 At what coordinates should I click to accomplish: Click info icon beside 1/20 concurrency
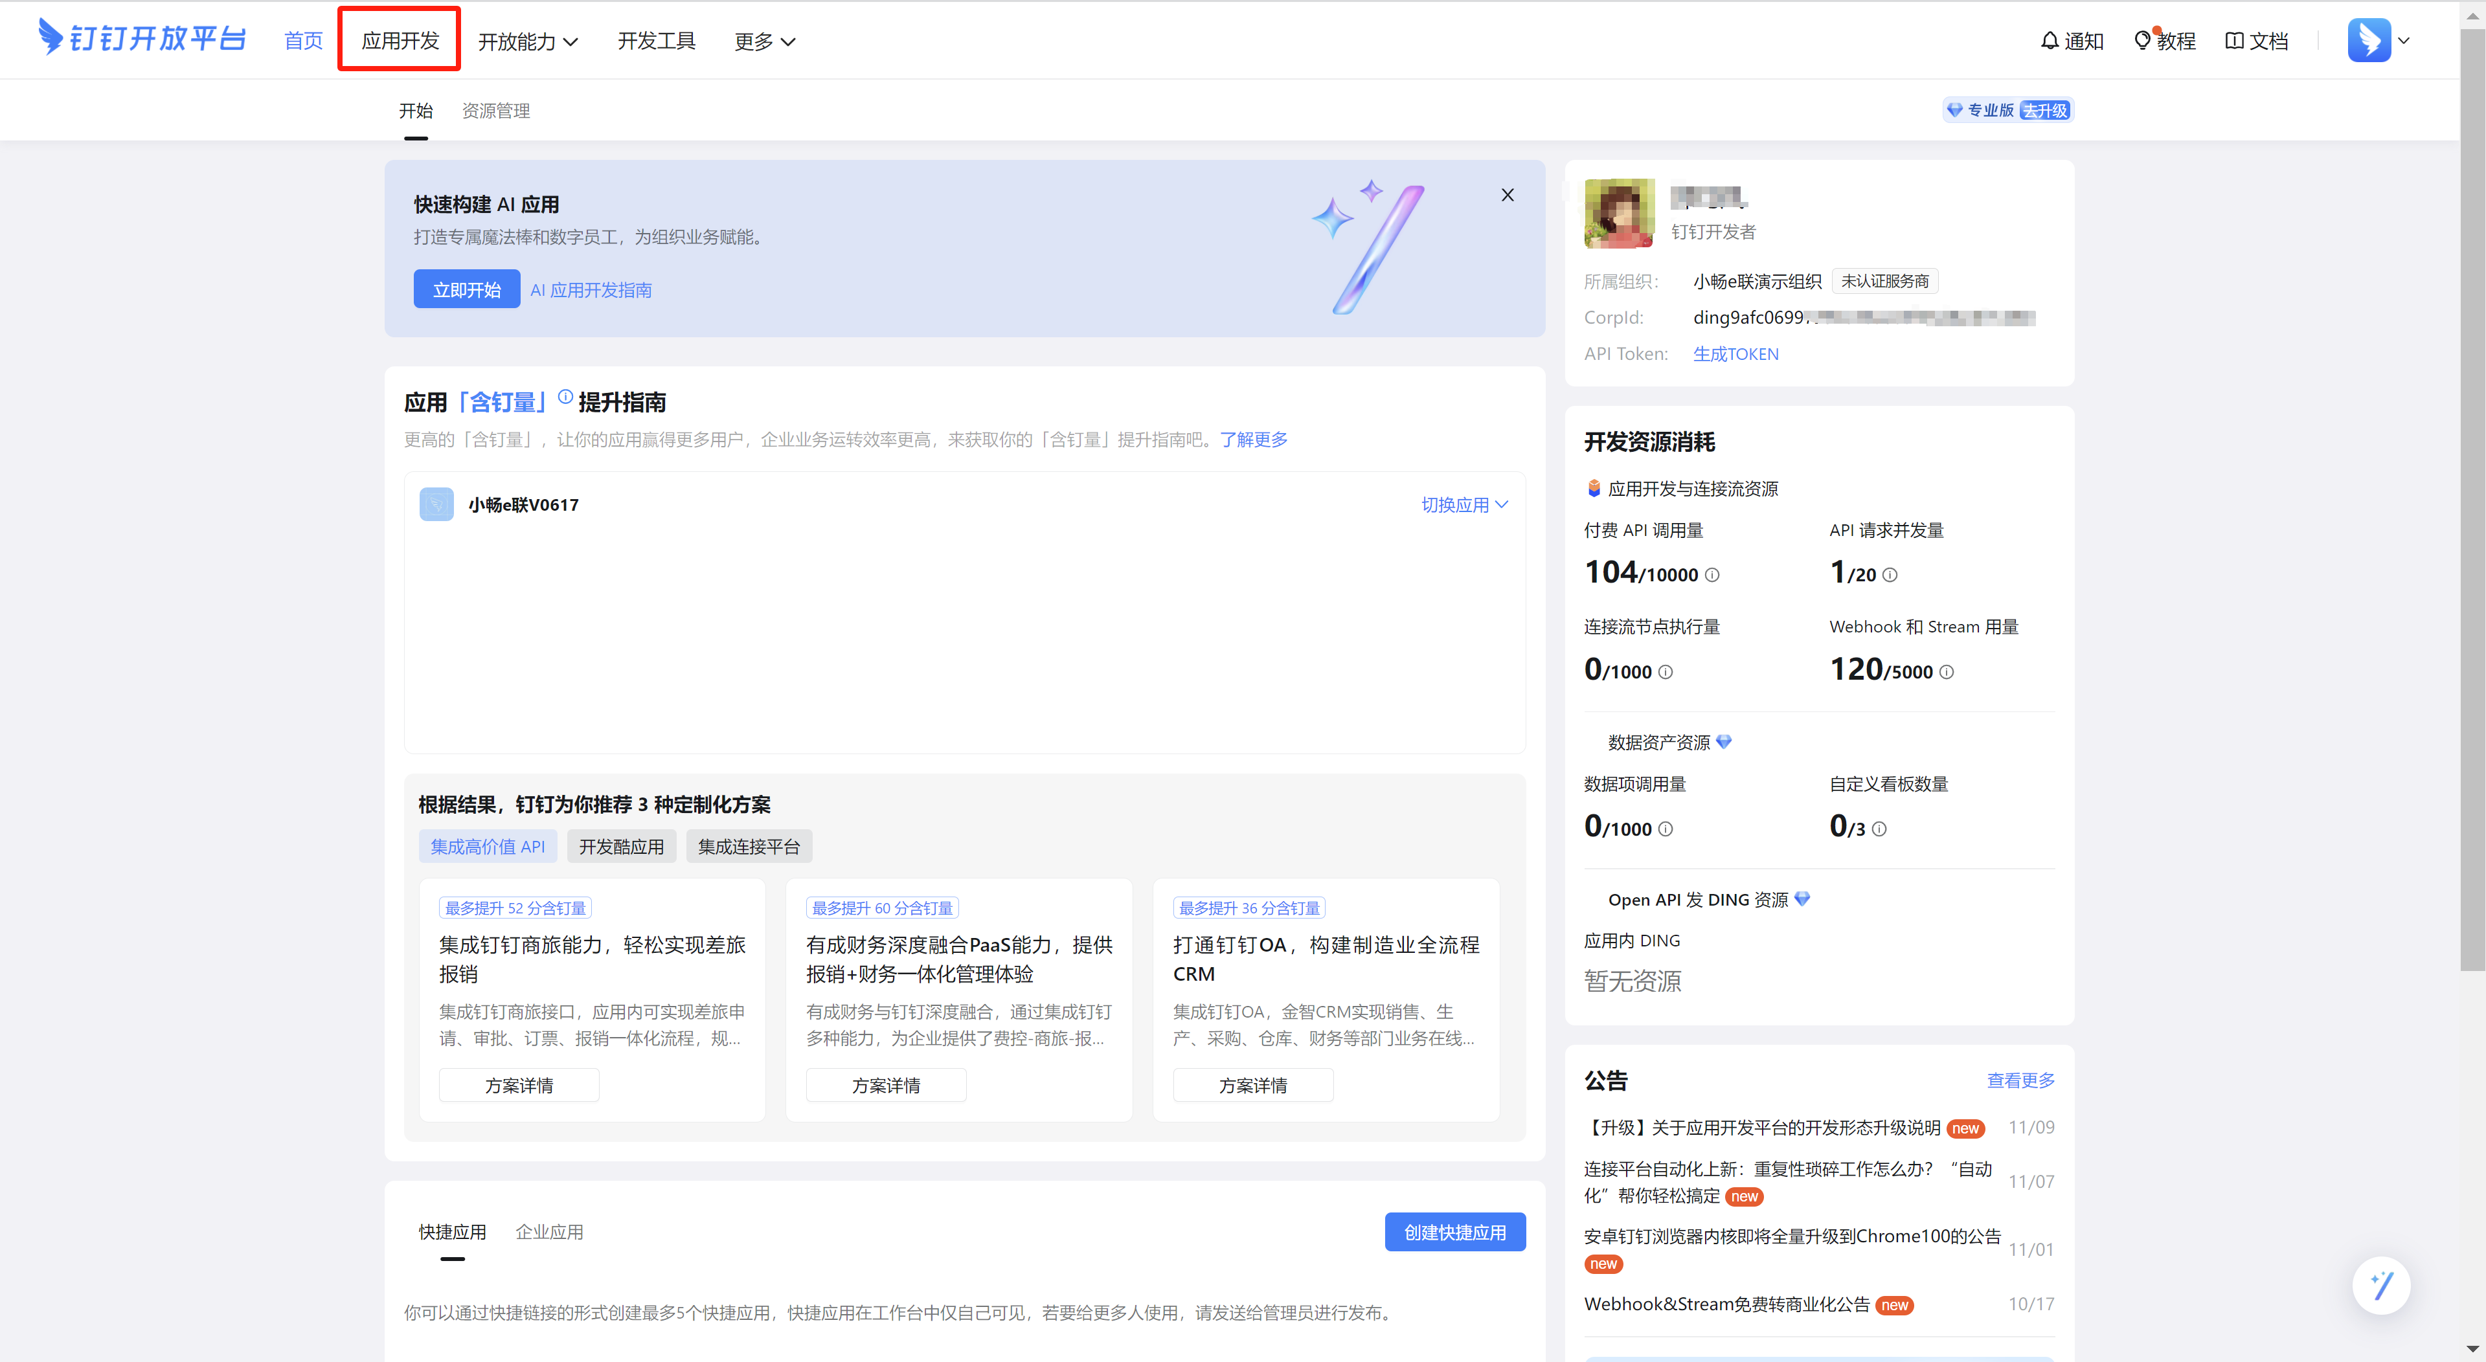click(x=1890, y=575)
